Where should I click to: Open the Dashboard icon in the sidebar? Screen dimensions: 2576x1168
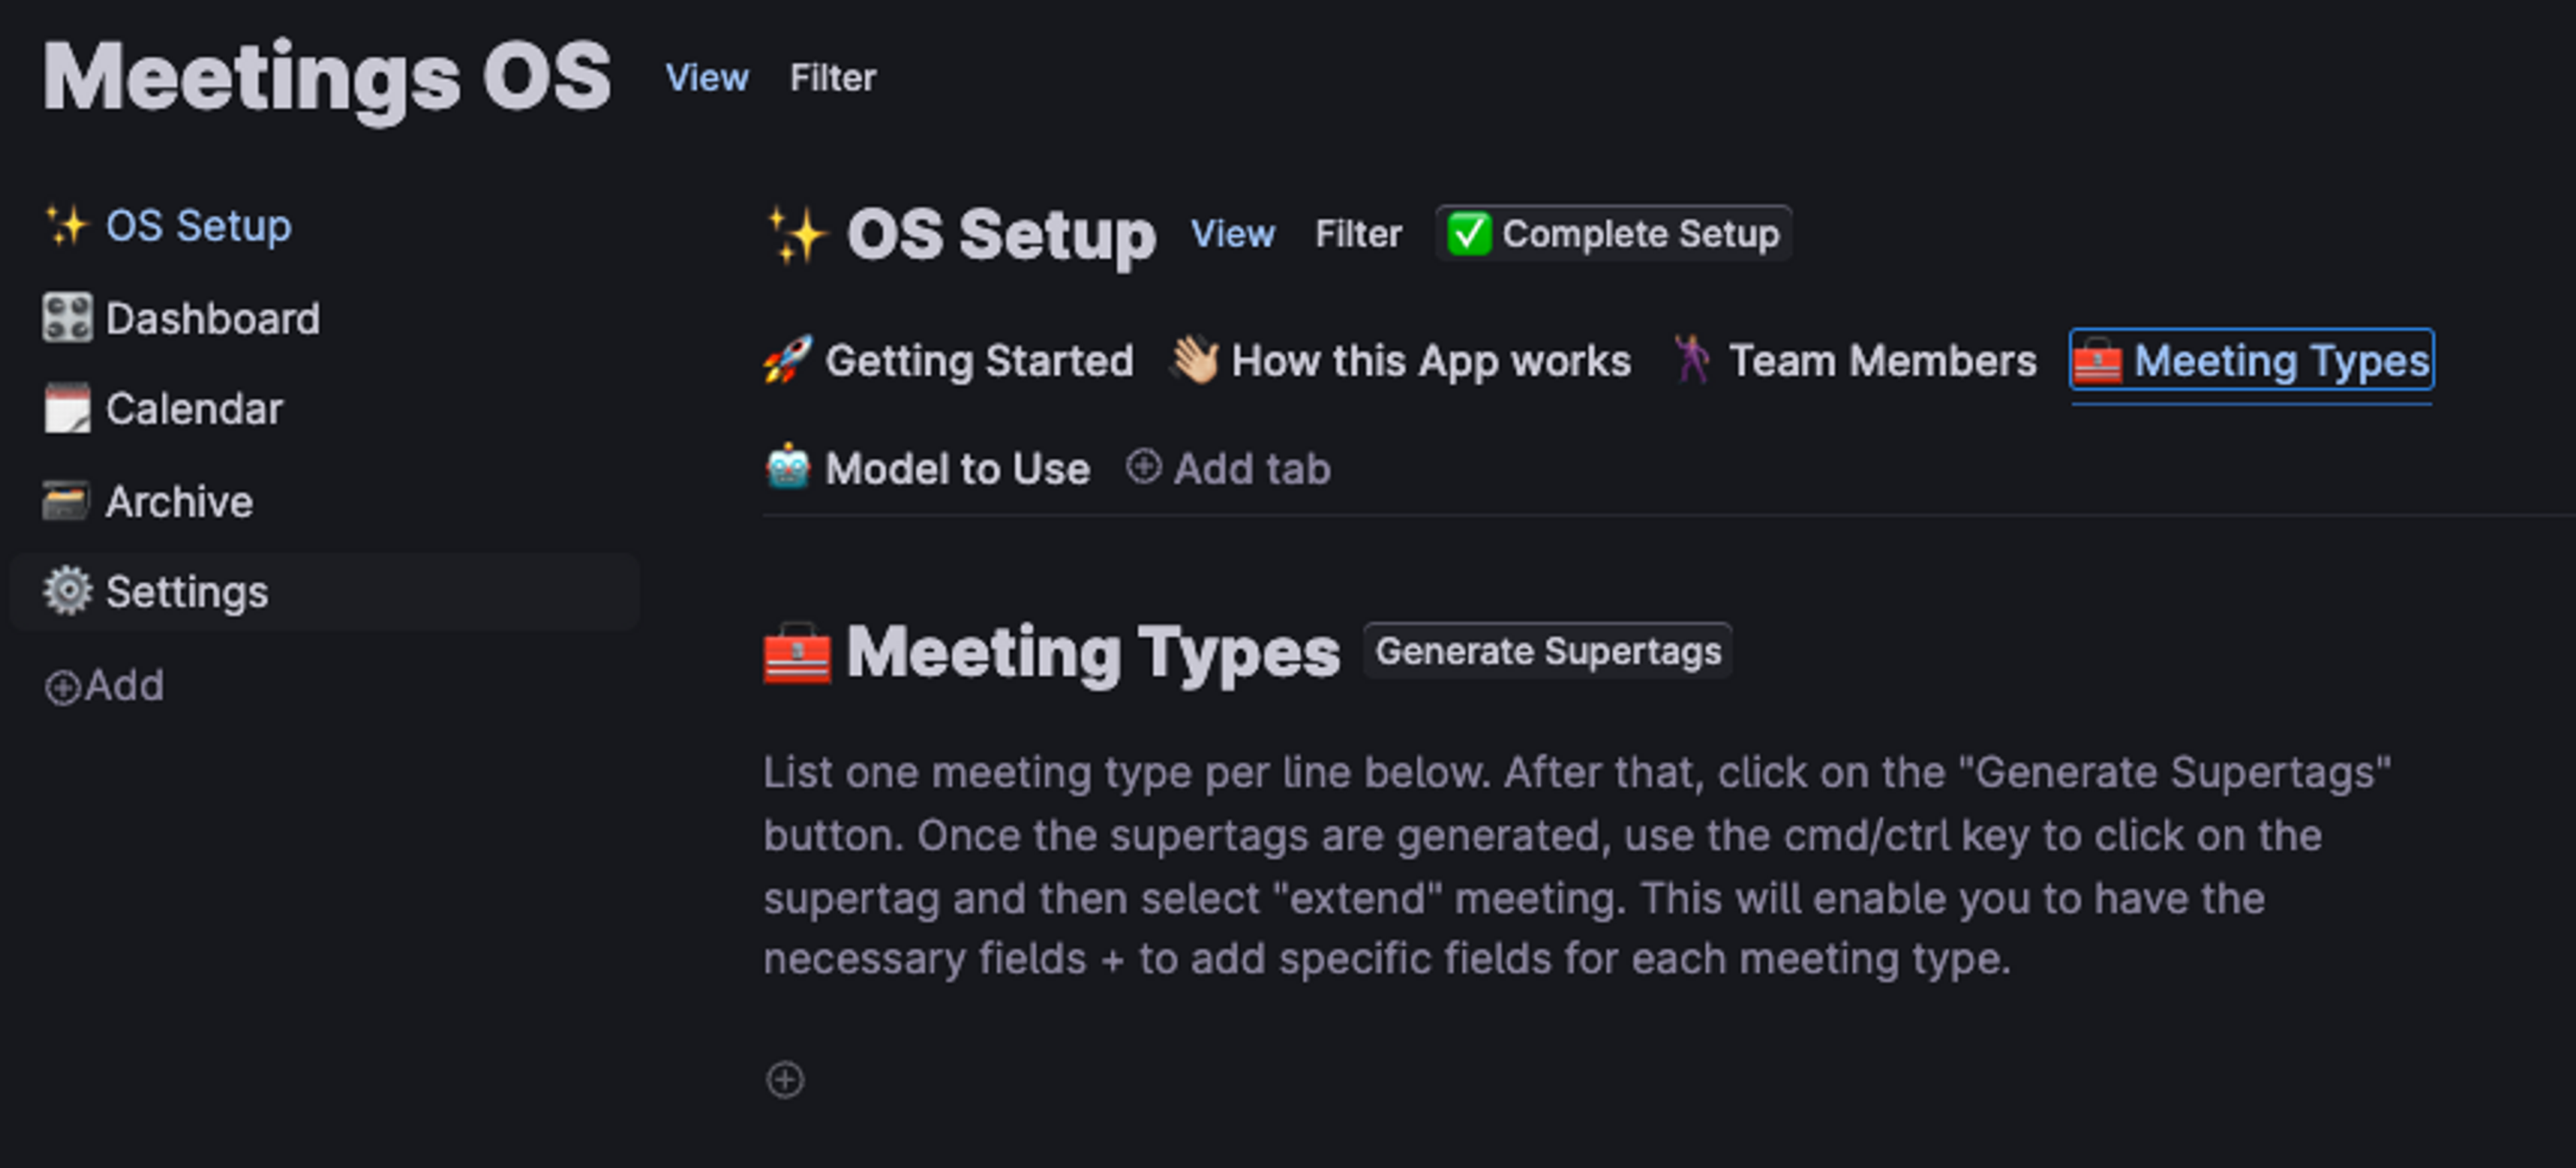67,317
